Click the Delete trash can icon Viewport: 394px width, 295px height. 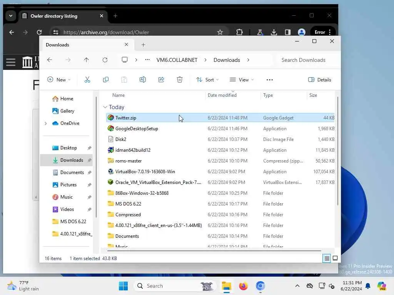[x=180, y=80]
